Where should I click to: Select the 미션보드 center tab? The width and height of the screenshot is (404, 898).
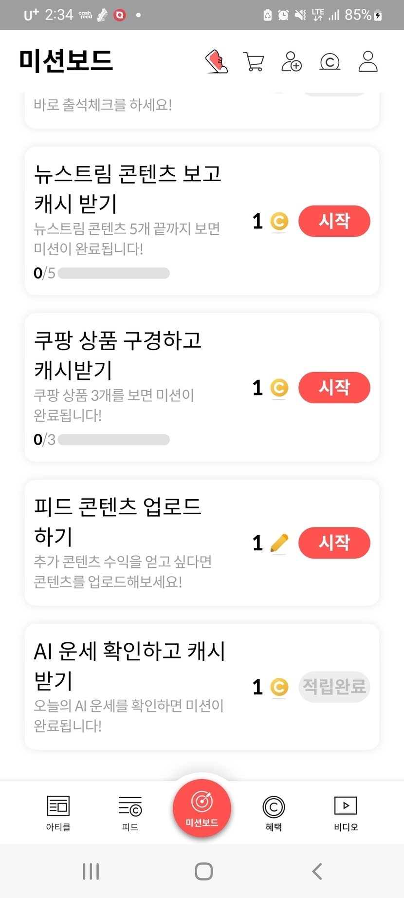[x=202, y=808]
